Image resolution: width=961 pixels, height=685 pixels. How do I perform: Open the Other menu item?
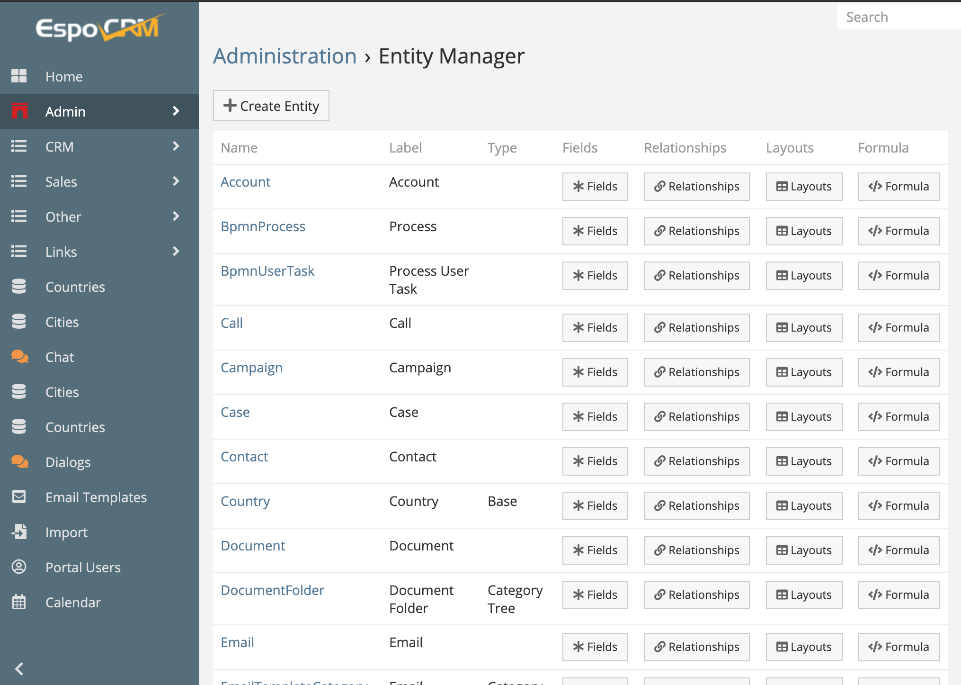tap(63, 216)
